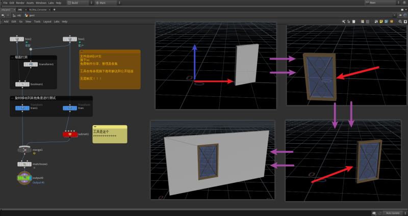The width and height of the screenshot is (408, 216).
Task: Collapse the orange sticky note
Action: click(82, 51)
